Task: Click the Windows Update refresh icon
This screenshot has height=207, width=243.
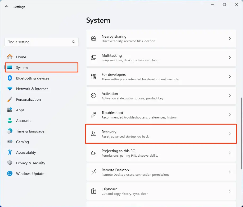Action: tap(10, 174)
